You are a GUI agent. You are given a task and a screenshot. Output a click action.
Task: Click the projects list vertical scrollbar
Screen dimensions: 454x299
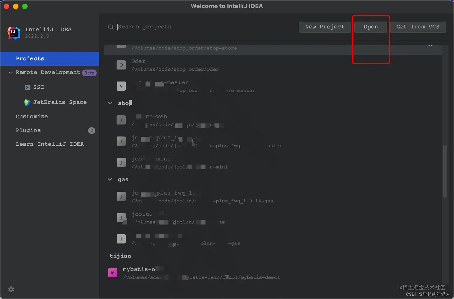click(x=445, y=171)
